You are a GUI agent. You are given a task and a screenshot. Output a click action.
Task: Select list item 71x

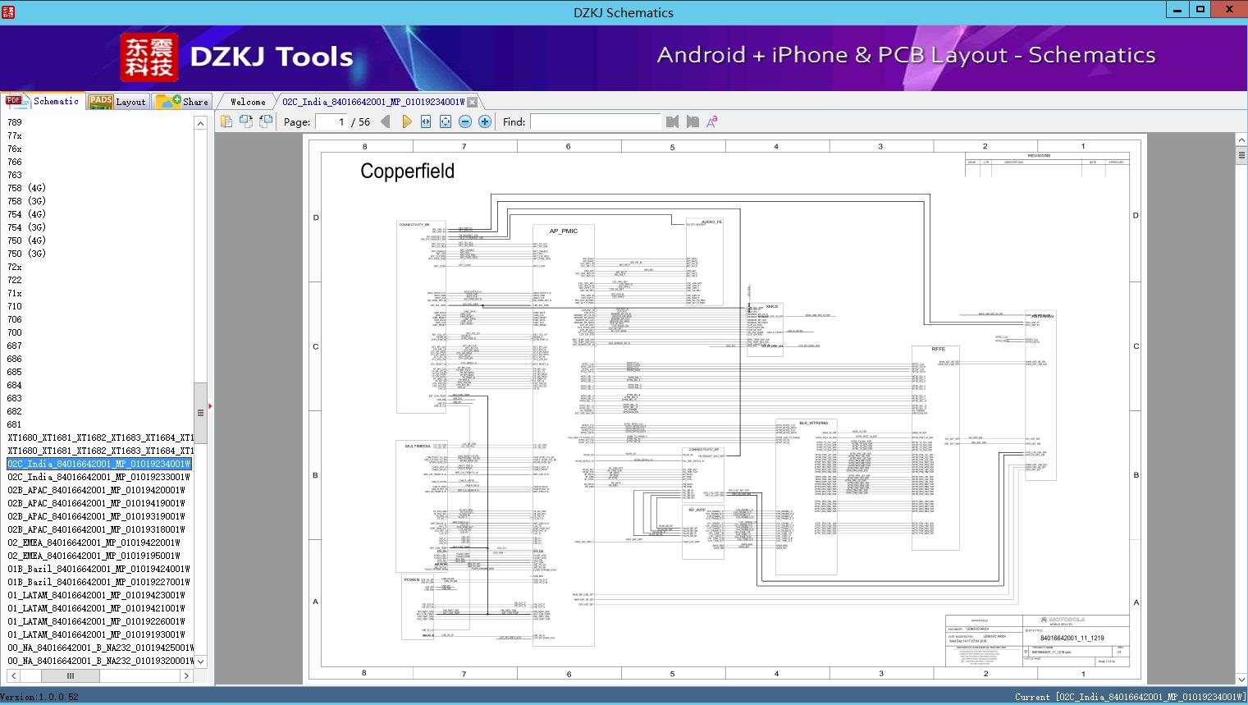[x=15, y=293]
